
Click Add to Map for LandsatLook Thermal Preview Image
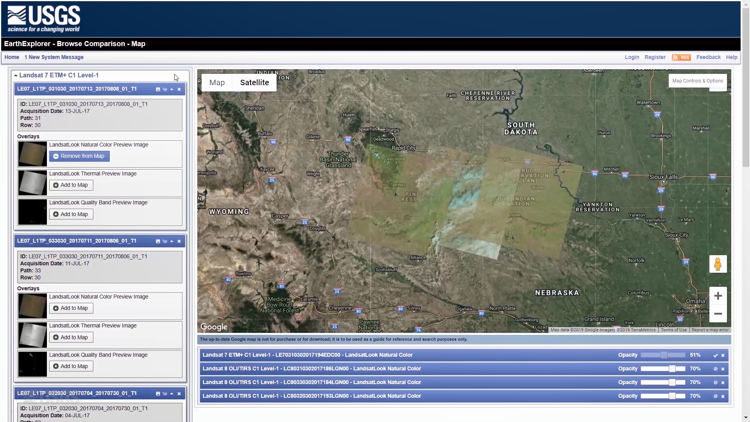coord(71,184)
